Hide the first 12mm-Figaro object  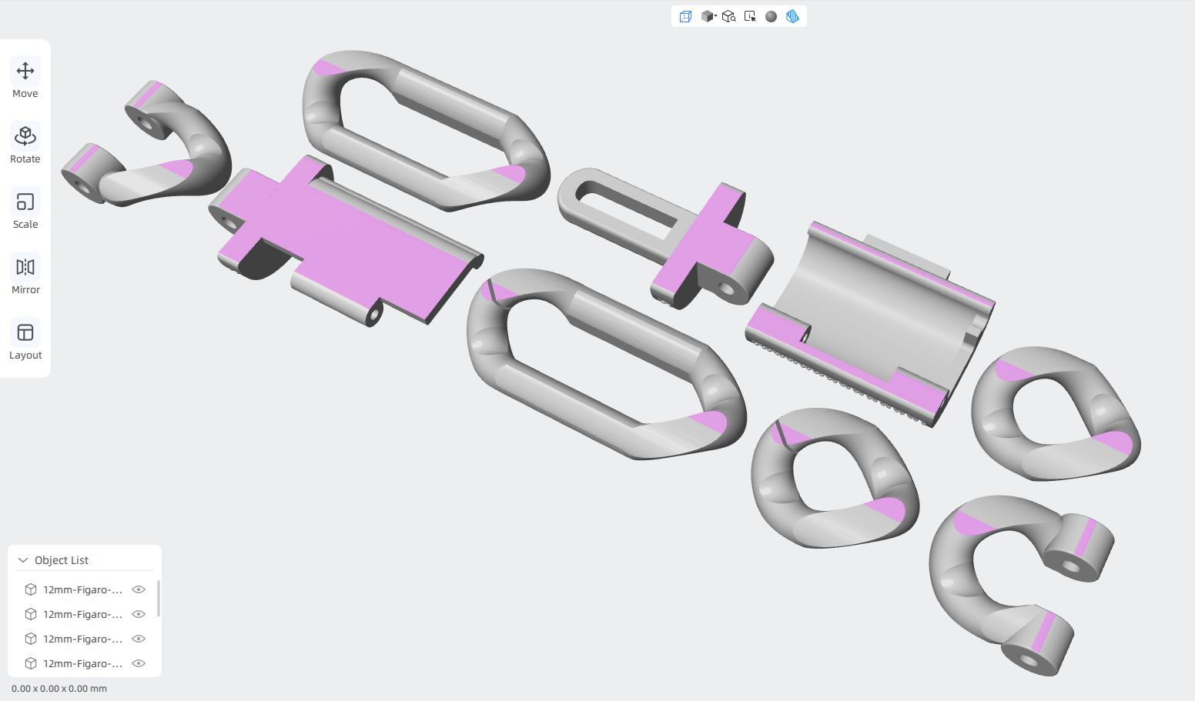tap(139, 589)
